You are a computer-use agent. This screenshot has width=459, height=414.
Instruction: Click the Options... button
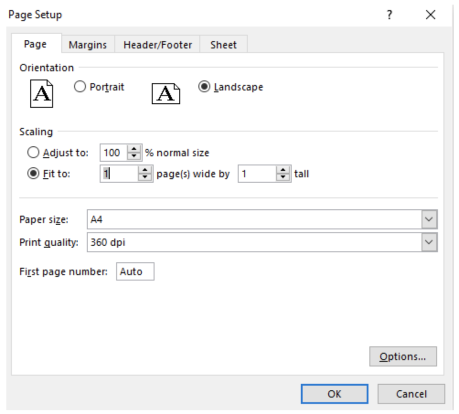(x=403, y=356)
